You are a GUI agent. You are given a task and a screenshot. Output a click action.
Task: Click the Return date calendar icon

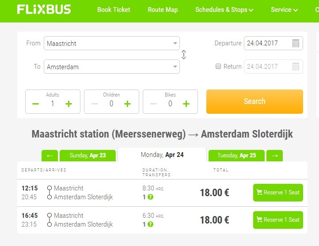[296, 67]
